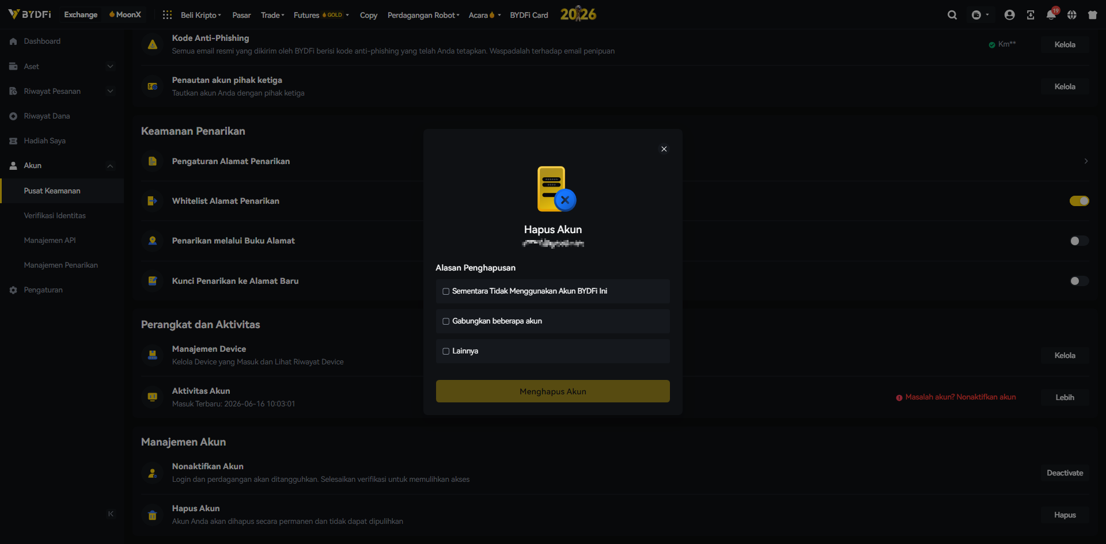
Task: Open the Pasar menu item
Action: 241,15
